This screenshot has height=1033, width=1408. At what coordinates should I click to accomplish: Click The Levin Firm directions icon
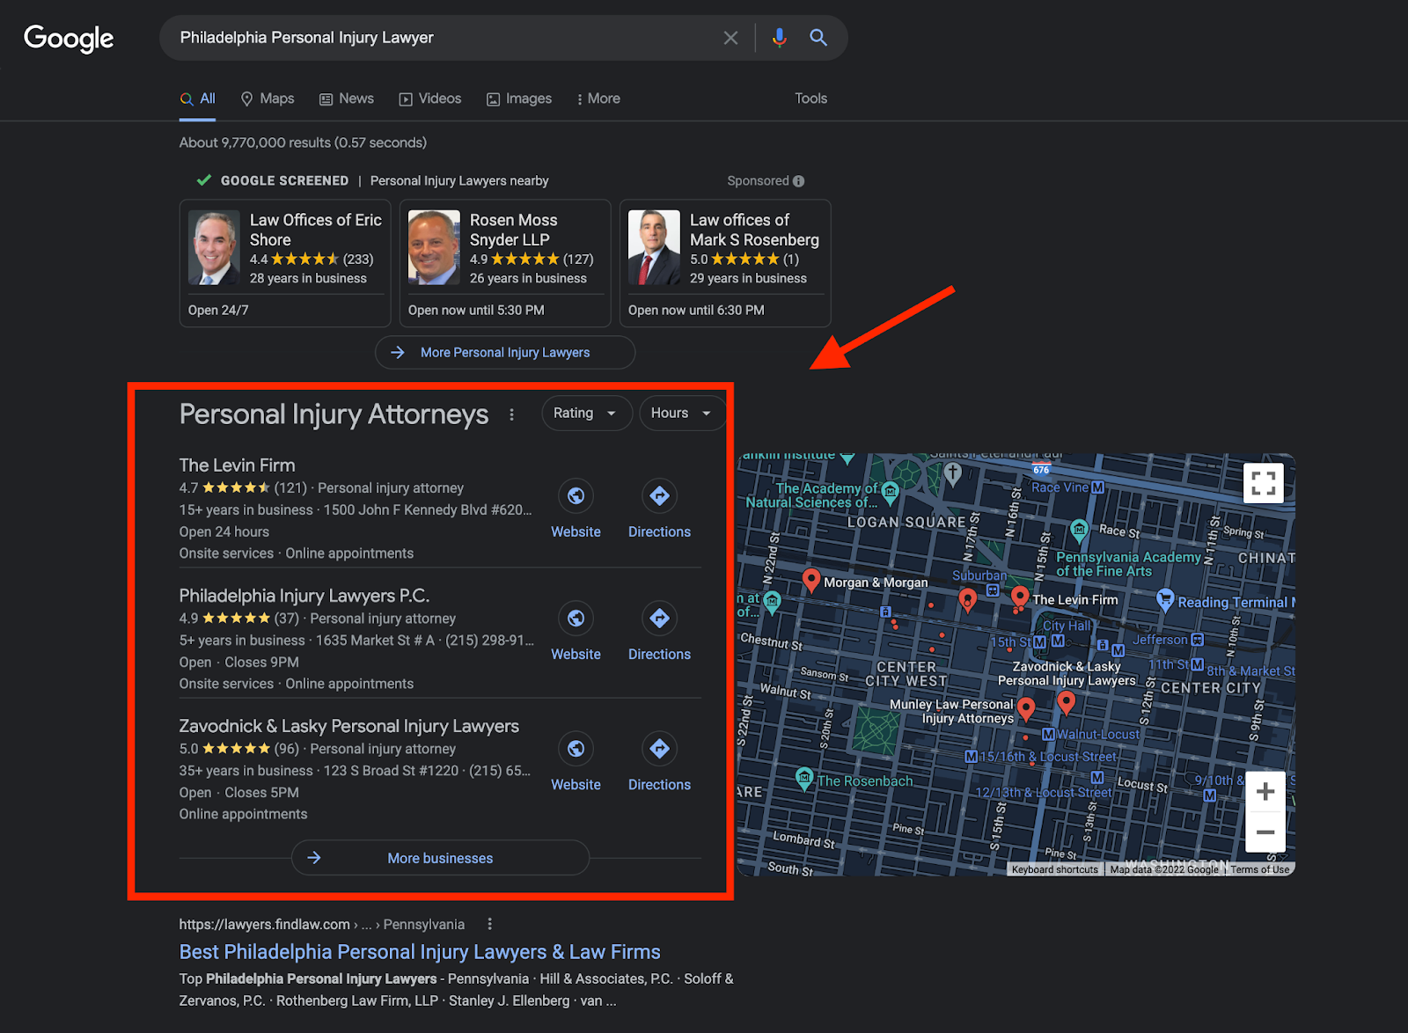pos(659,496)
